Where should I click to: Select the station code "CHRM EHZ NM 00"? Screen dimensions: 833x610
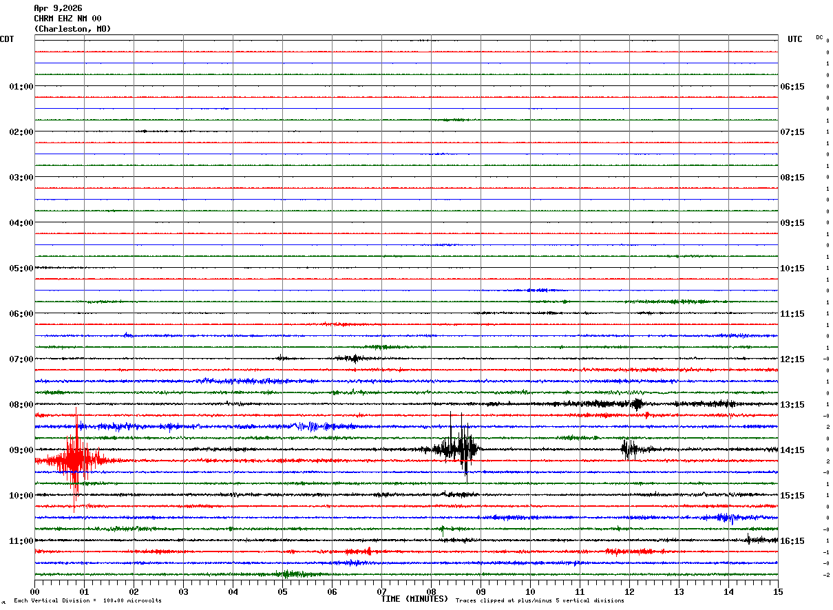click(67, 19)
